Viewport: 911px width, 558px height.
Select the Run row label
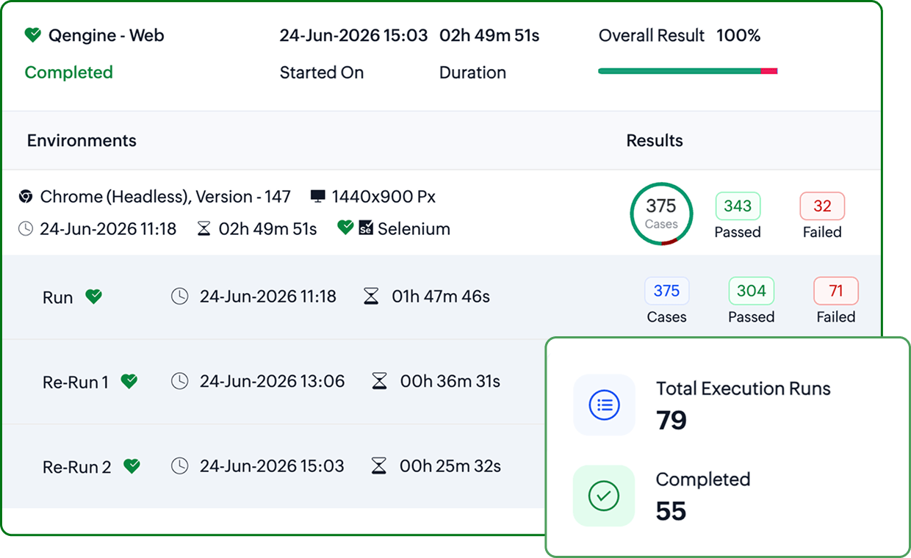(x=58, y=297)
